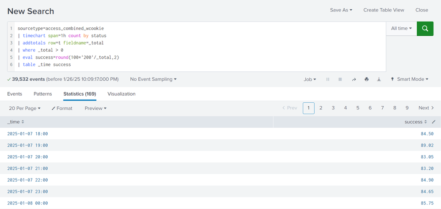
Task: Sort by the _time column
Action: click(16, 122)
